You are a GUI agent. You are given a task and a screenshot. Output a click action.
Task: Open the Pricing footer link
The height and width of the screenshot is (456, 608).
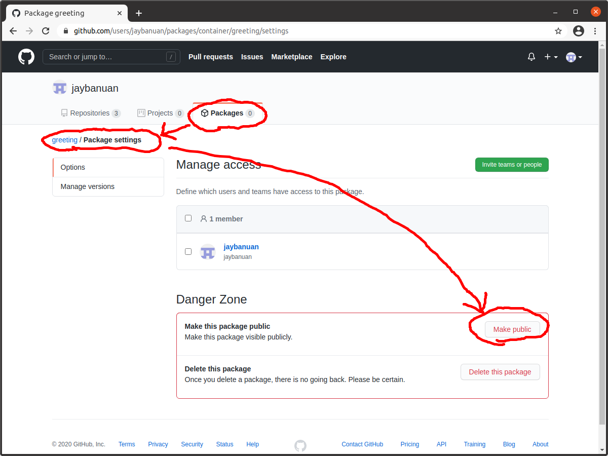(x=410, y=444)
